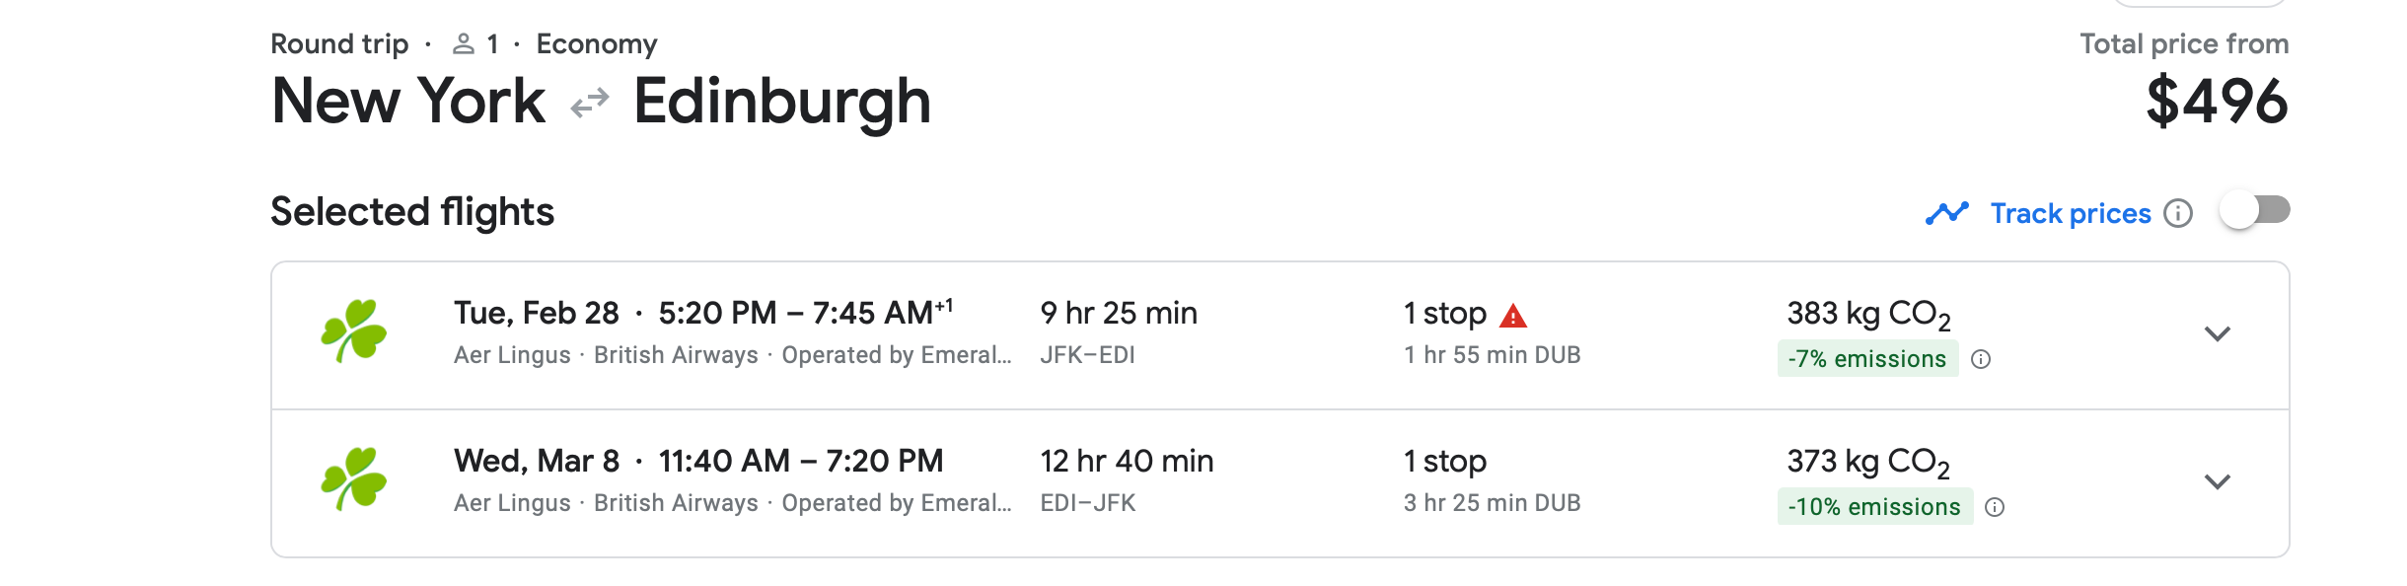The height and width of the screenshot is (586, 2407).
Task: Click the red warning triangle beside 1 stop
Action: tap(1513, 316)
